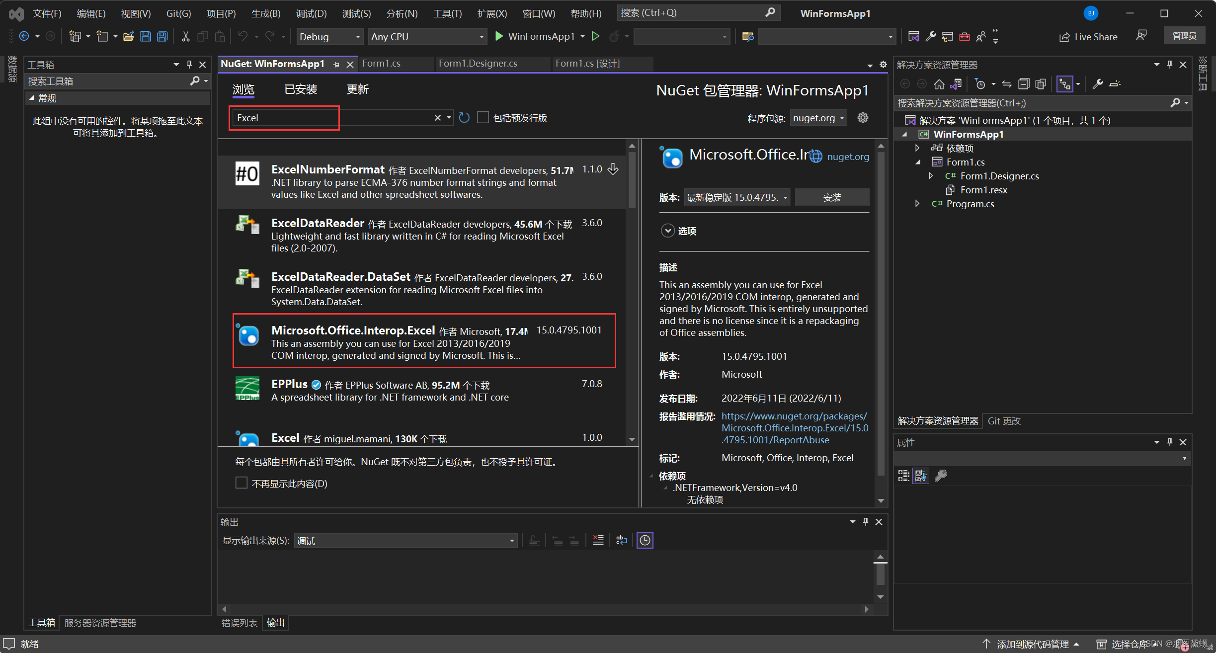The image size is (1216, 653).
Task: Open the package version dropdown
Action: click(737, 197)
